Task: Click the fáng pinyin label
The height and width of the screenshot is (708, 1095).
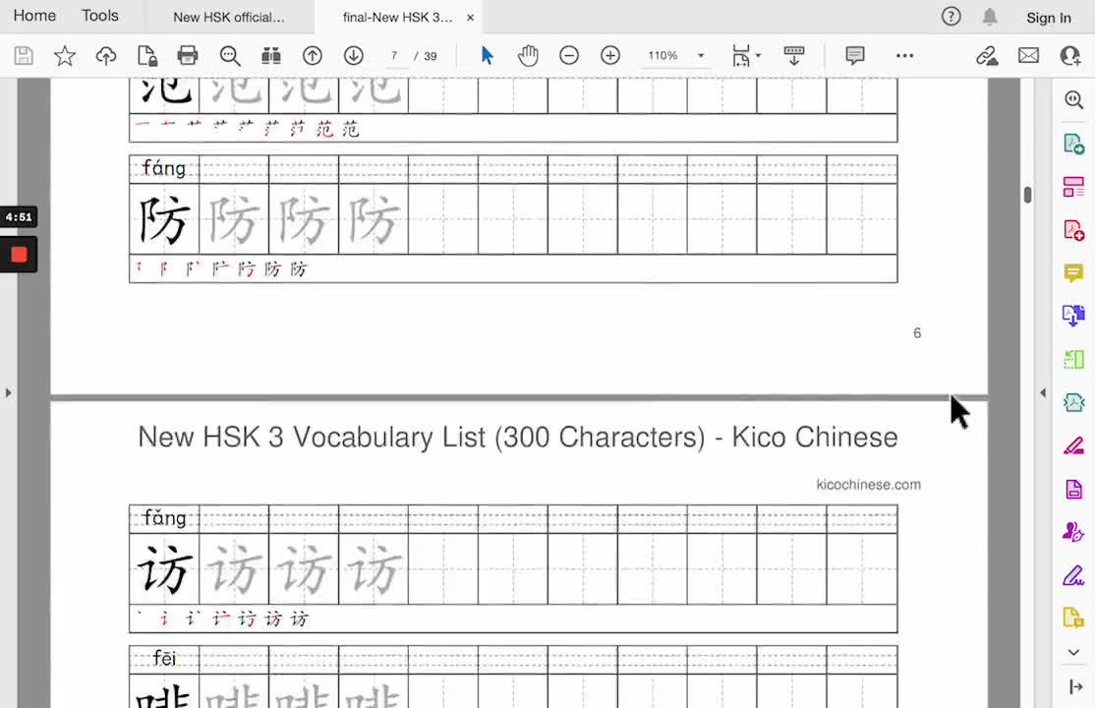Action: tap(164, 168)
